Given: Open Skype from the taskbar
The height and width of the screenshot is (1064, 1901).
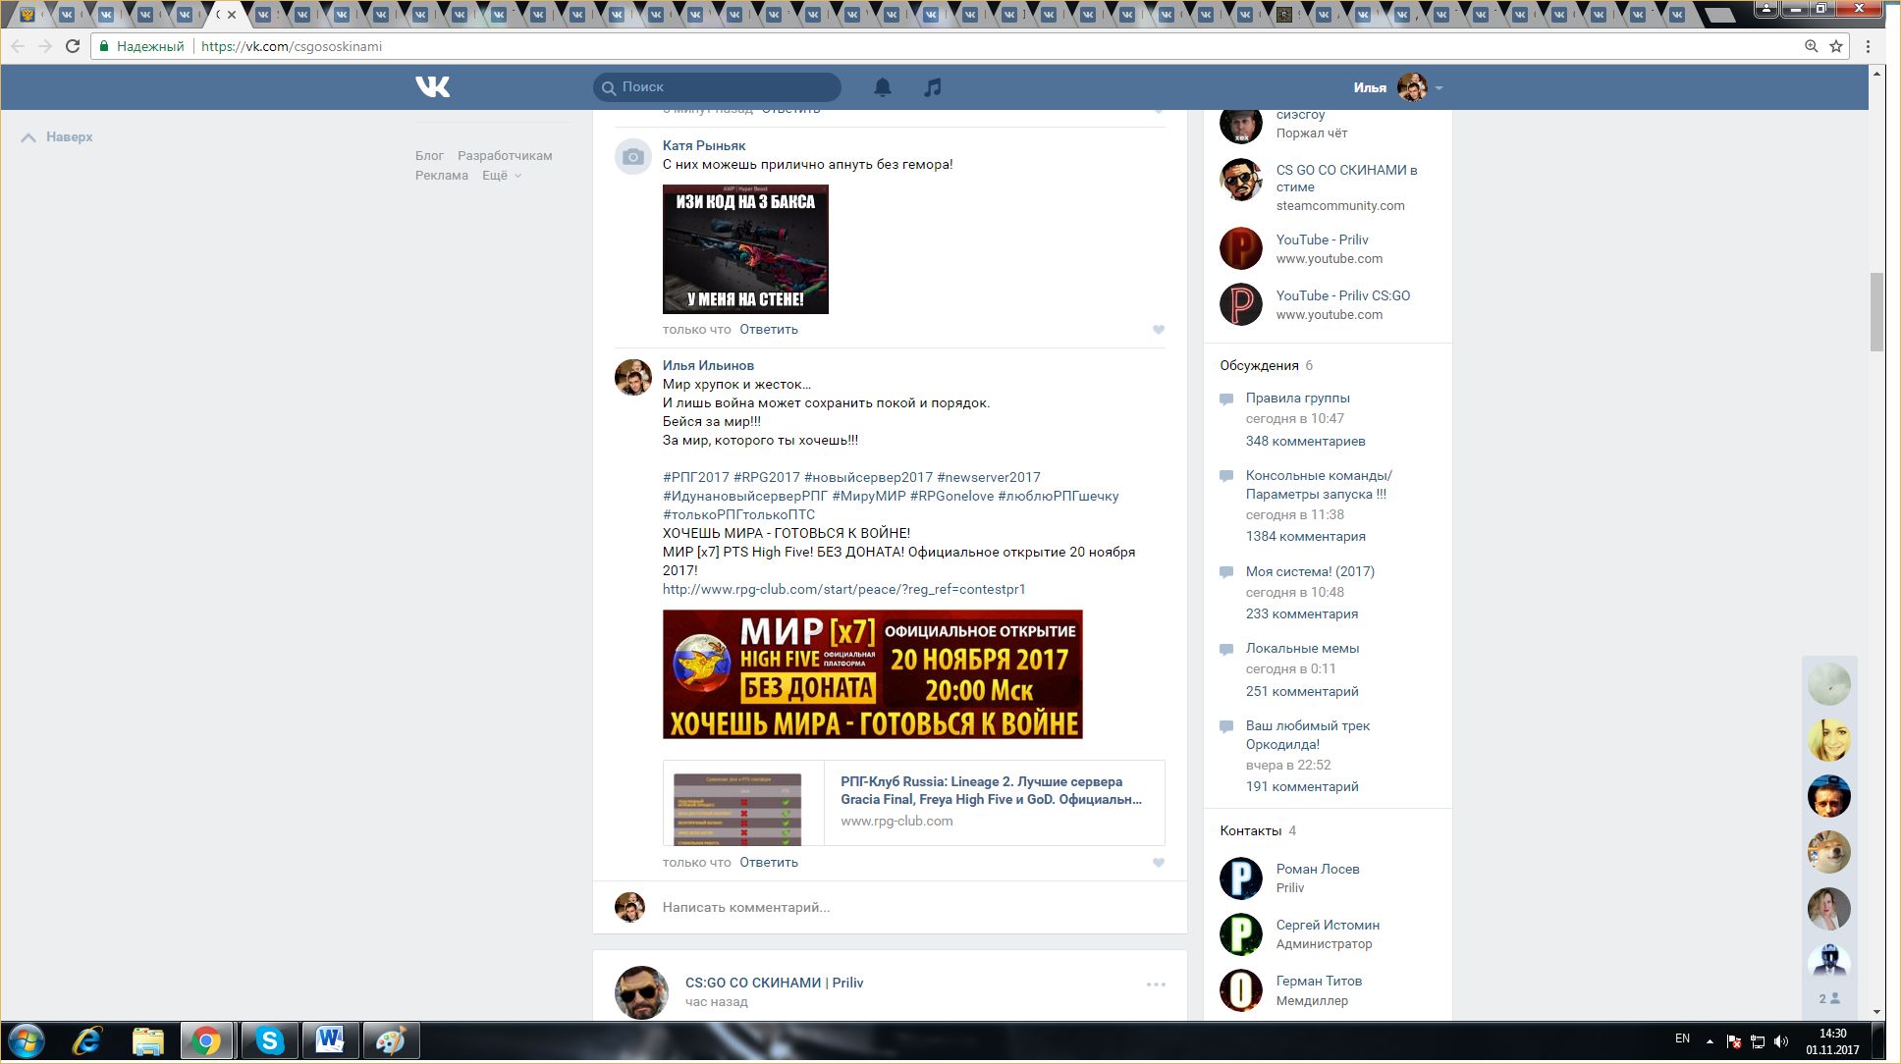Looking at the screenshot, I should 269,1040.
